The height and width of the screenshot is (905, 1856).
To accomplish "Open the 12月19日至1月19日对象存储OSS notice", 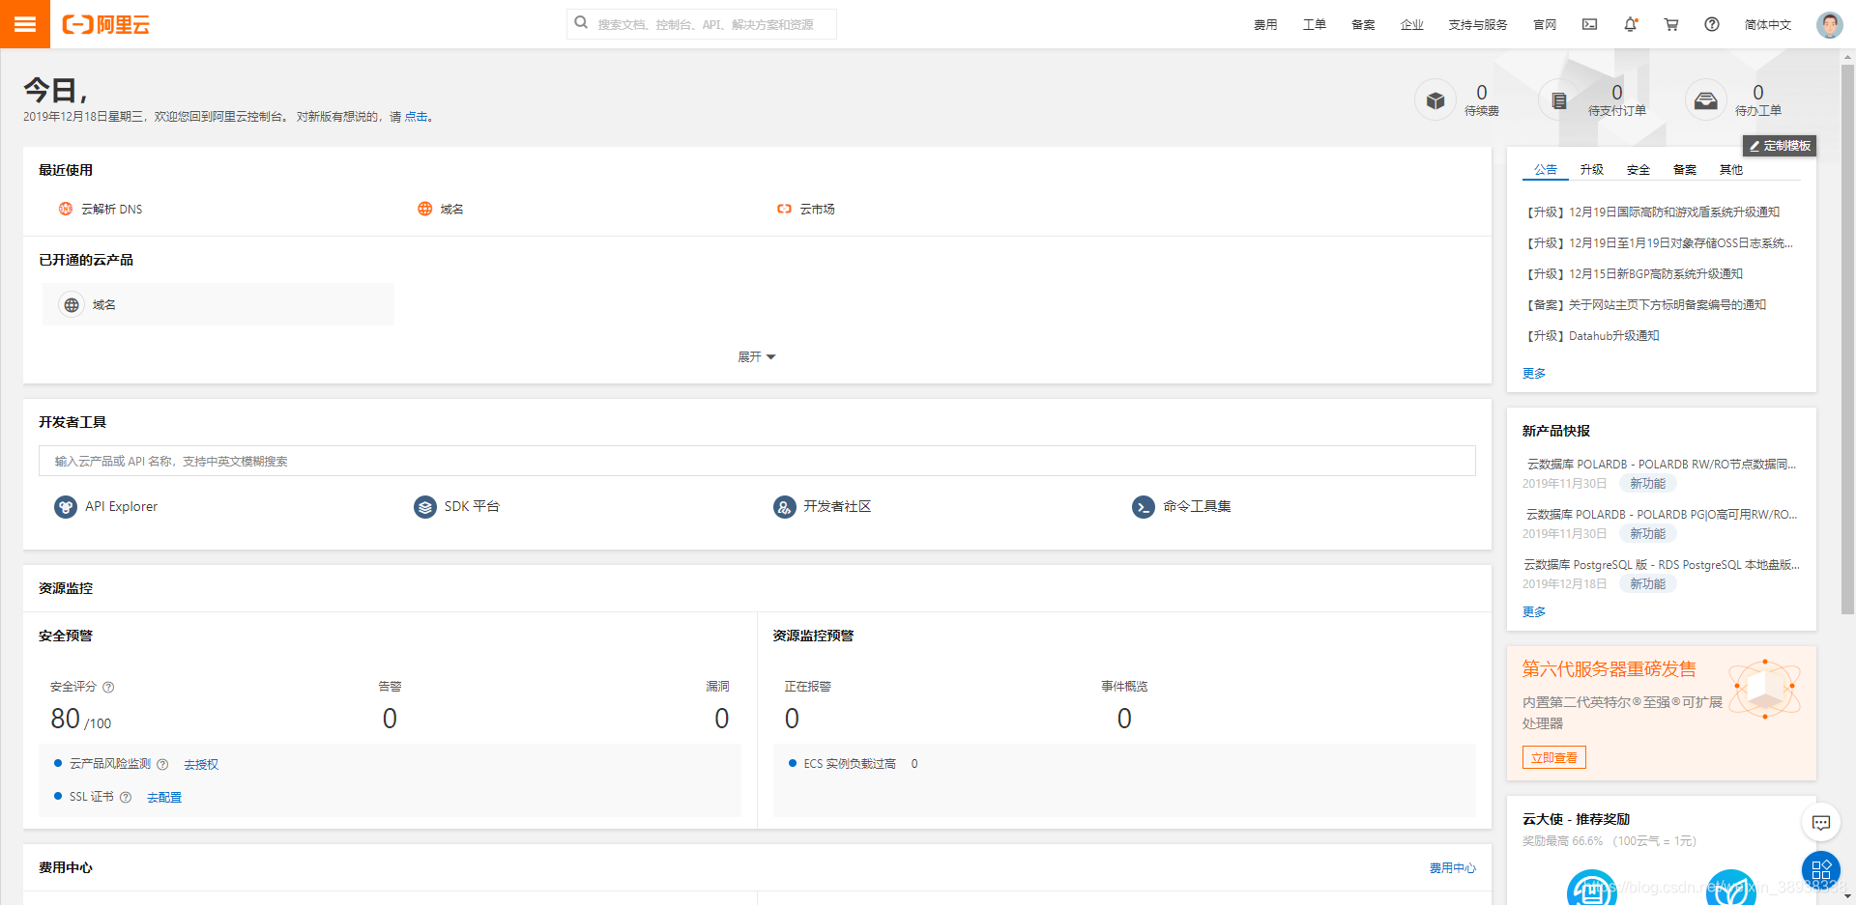I will (x=1659, y=243).
